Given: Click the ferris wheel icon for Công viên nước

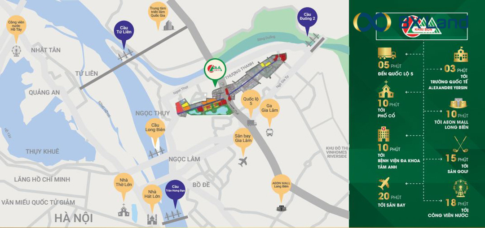Looking at the screenshot, I should click(x=461, y=188).
